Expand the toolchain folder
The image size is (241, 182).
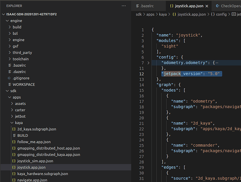[10, 59]
